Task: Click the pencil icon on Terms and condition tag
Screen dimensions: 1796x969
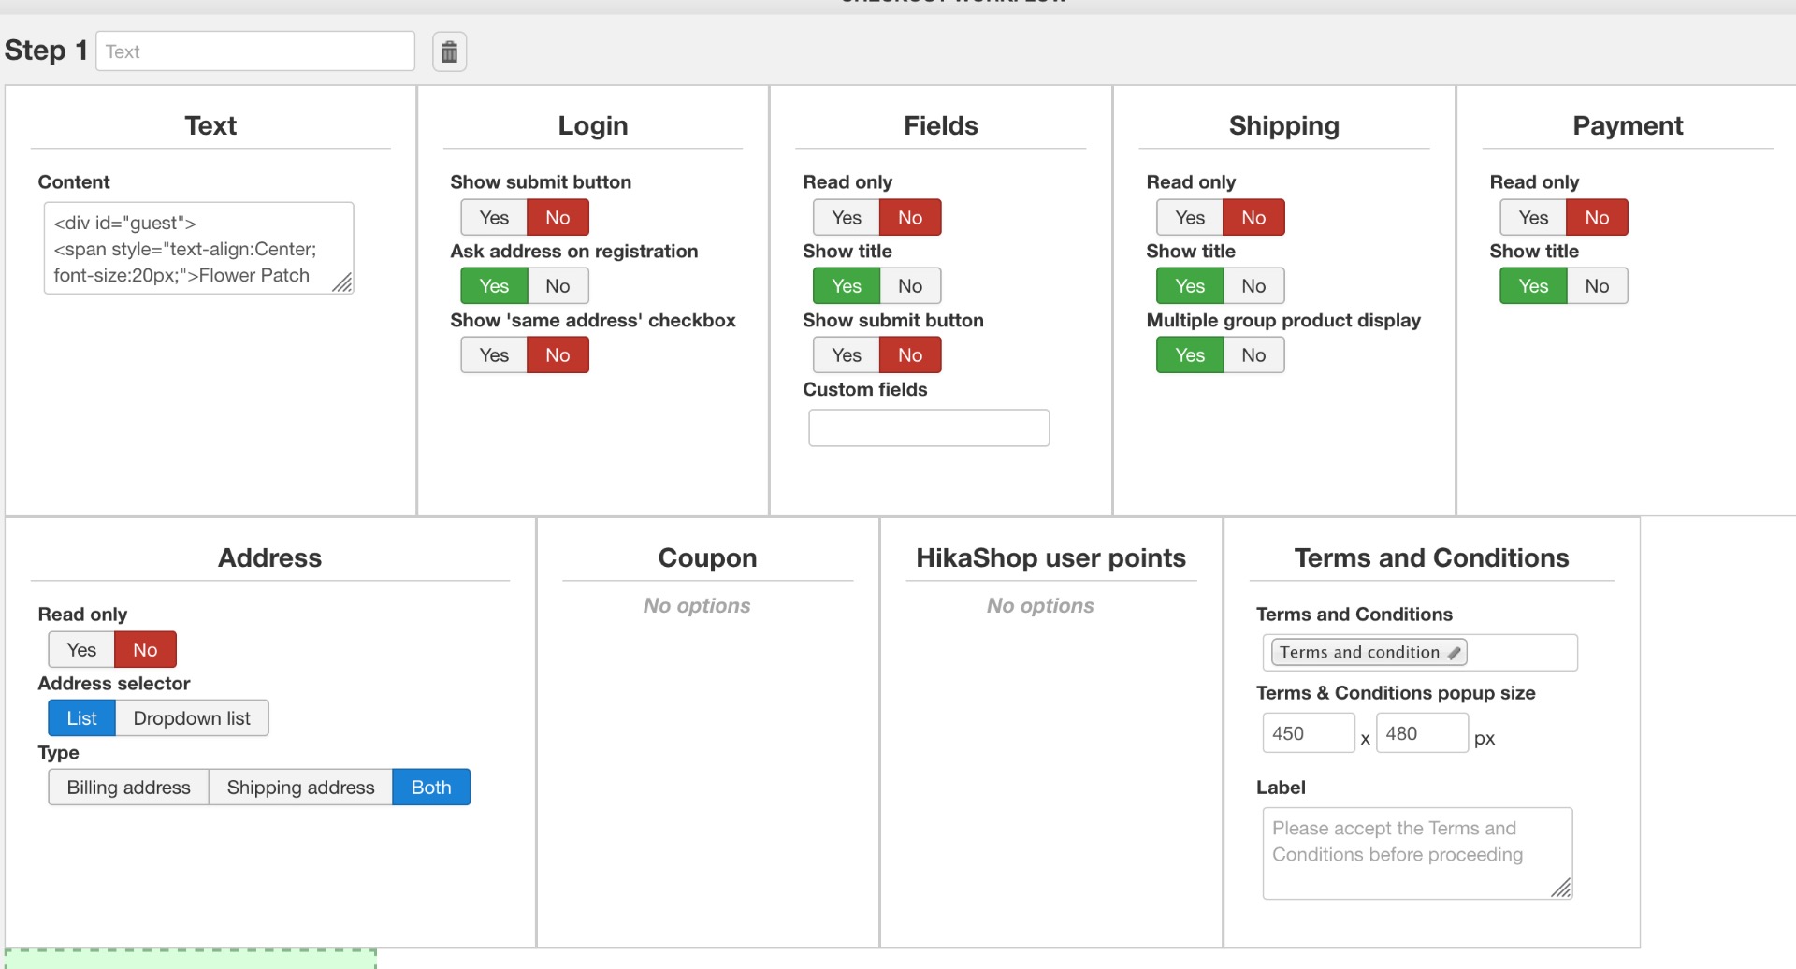Action: (x=1454, y=653)
